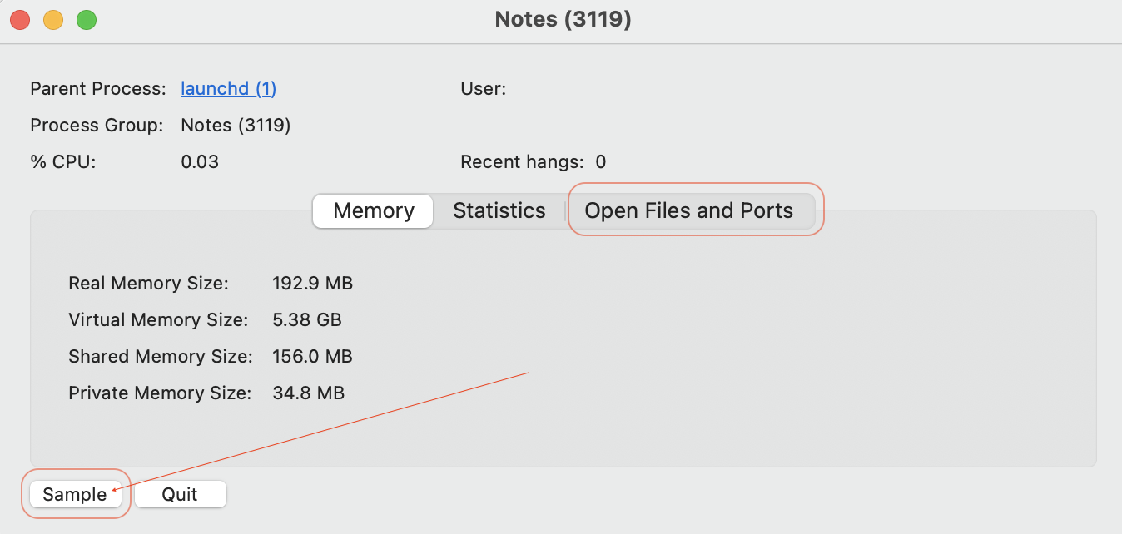Click the % CPU value 0.03
1122x534 pixels.
200,162
